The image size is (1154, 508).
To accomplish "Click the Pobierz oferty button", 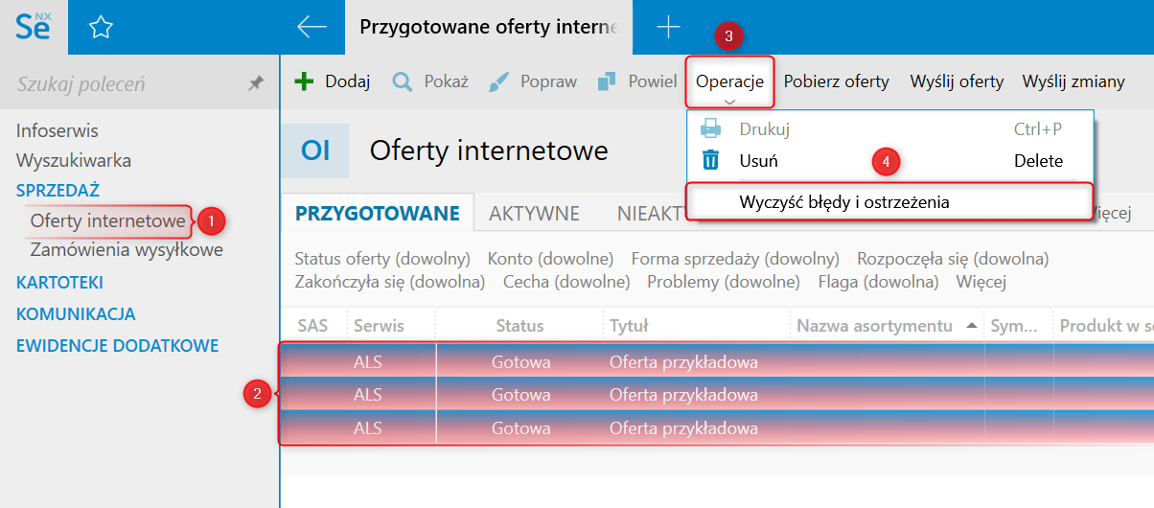I will [x=836, y=81].
